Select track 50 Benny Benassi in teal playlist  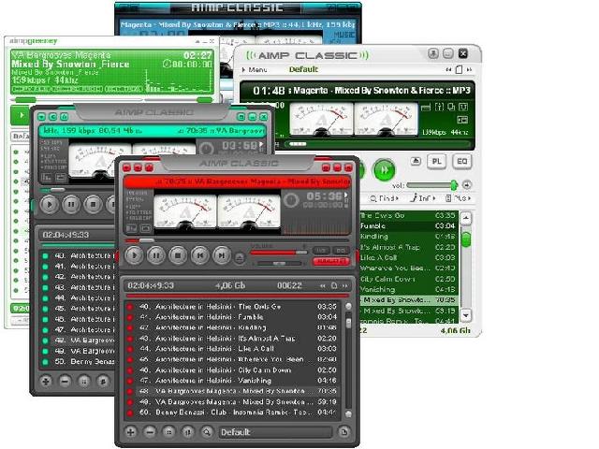(x=78, y=361)
